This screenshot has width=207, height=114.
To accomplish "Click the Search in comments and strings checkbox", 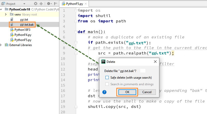I will pos(107,84).
